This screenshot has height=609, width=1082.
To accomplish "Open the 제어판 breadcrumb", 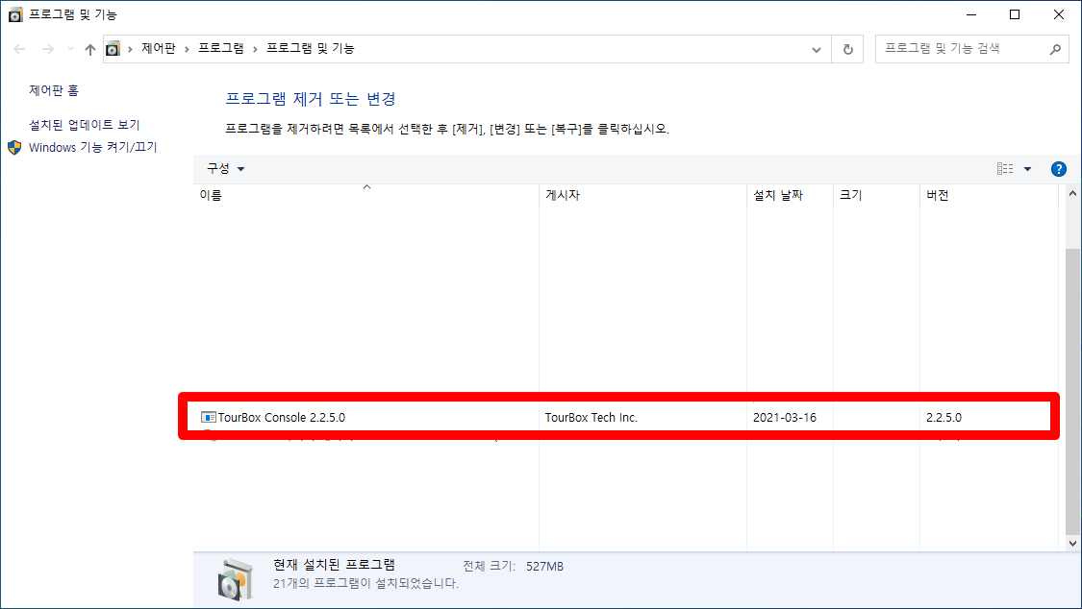I will pos(159,48).
